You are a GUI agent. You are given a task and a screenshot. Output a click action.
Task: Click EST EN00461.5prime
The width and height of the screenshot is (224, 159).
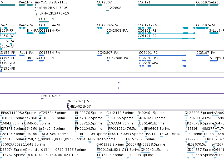click(151, 113)
